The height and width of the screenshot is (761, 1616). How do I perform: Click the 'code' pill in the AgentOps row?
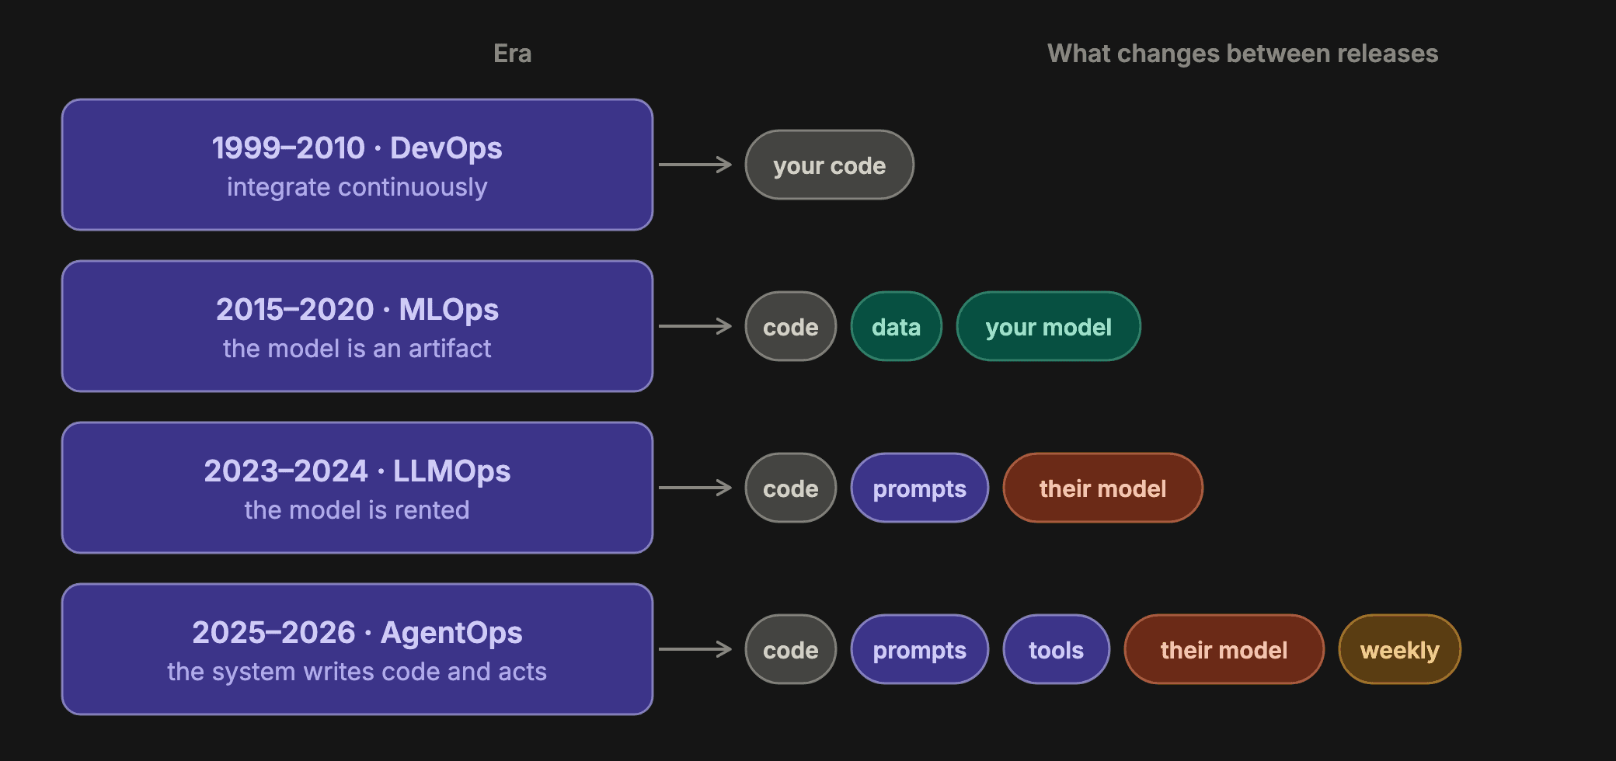pyautogui.click(x=791, y=649)
